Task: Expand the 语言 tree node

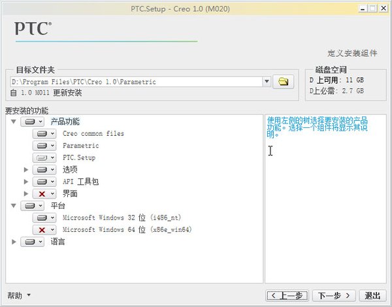Action: [14, 242]
